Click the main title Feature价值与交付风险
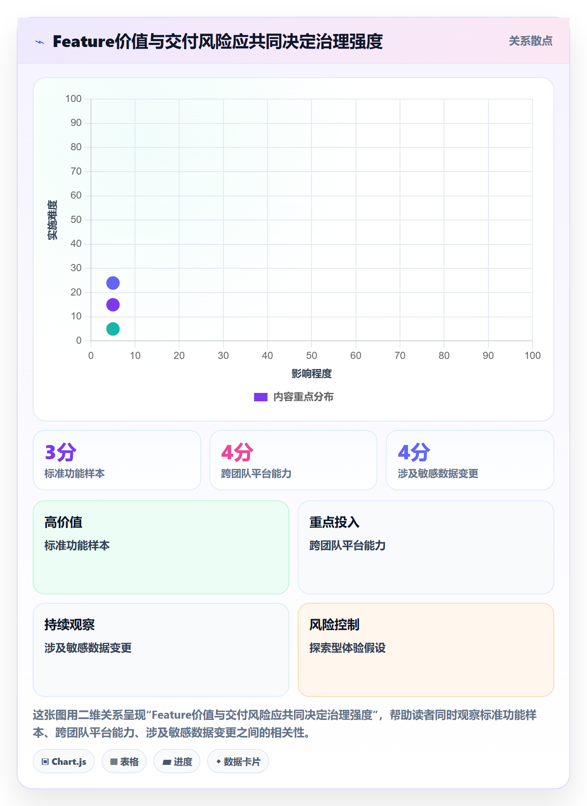Image resolution: width=587 pixels, height=806 pixels. [x=218, y=42]
